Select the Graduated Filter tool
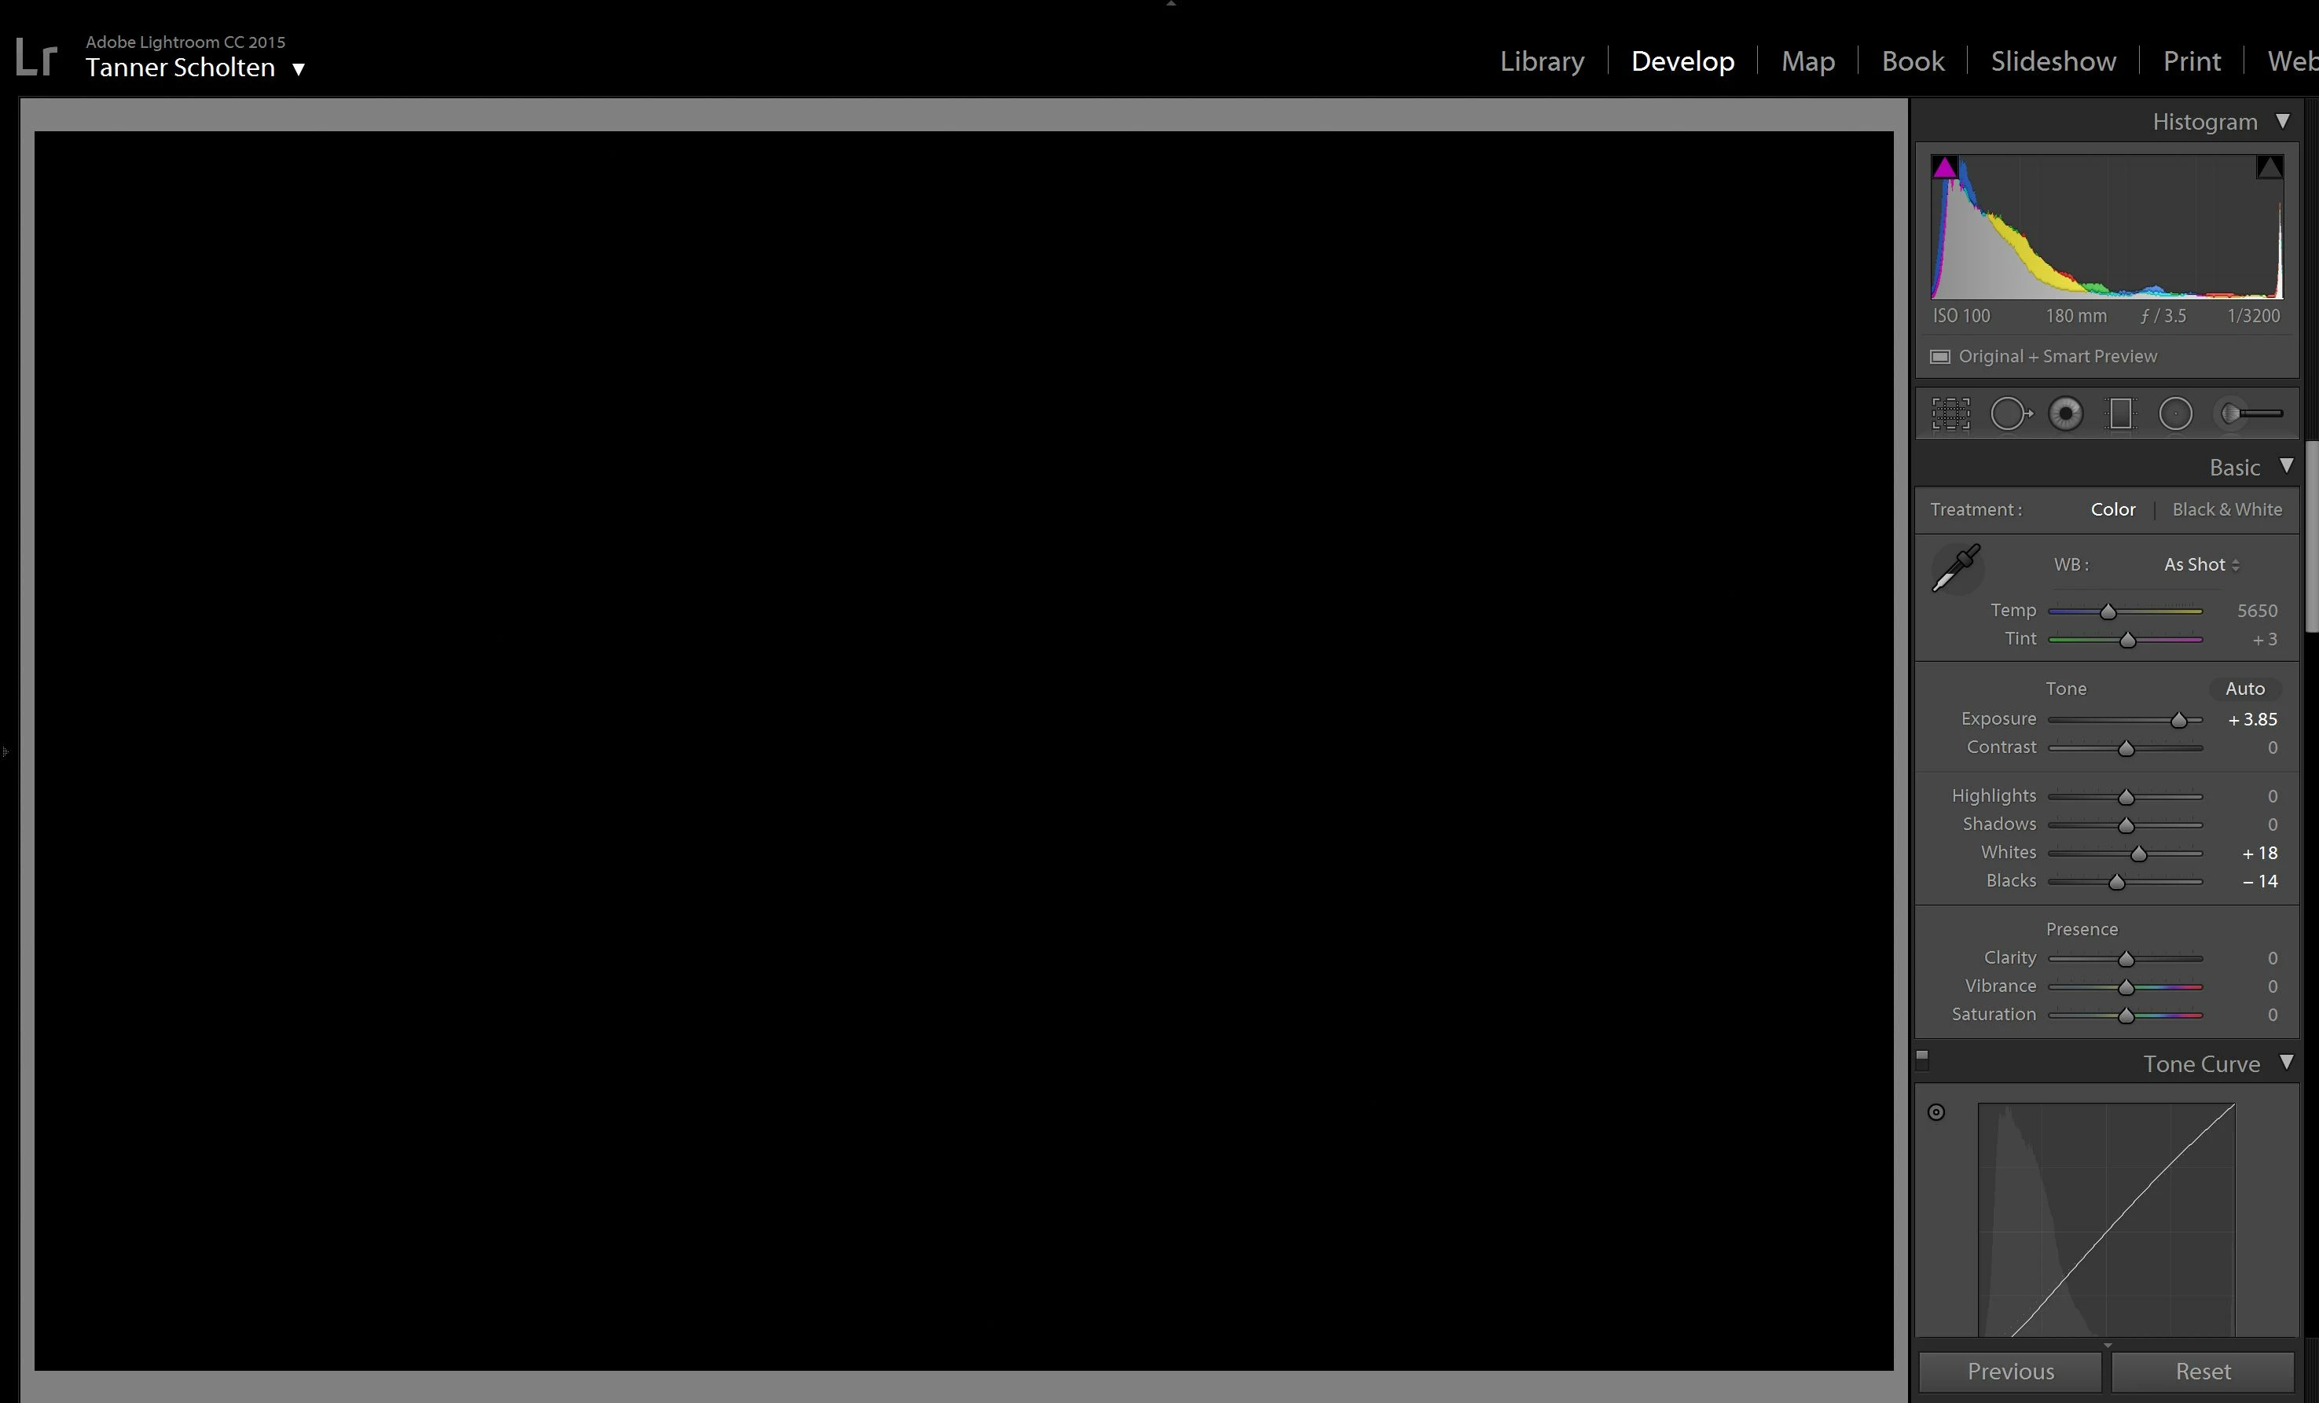The image size is (2319, 1403). (x=2119, y=414)
